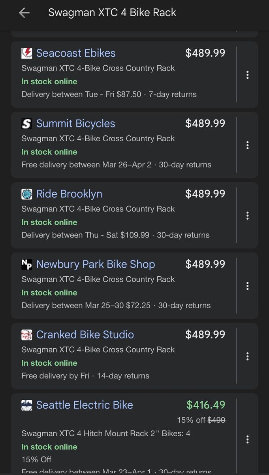Go back using the arrow icon

(24, 13)
